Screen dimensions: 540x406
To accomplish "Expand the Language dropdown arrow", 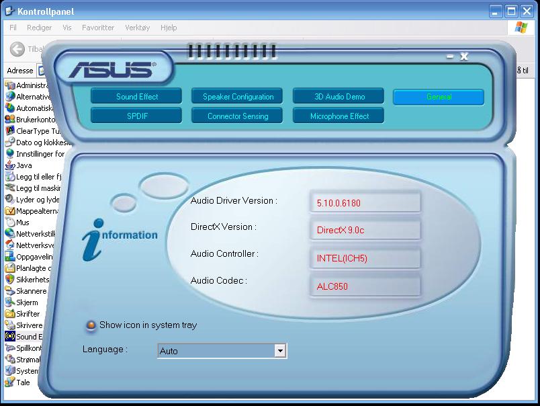I will point(280,351).
